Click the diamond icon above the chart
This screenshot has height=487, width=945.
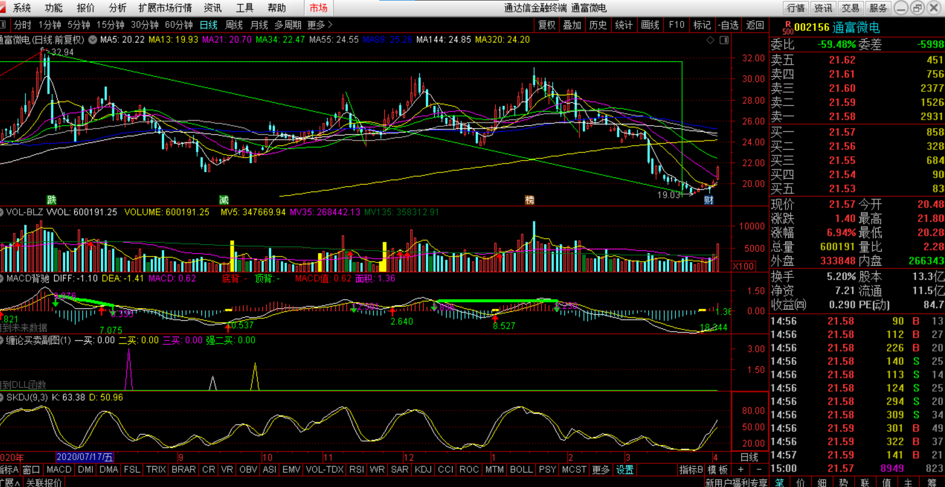pyautogui.click(x=710, y=40)
